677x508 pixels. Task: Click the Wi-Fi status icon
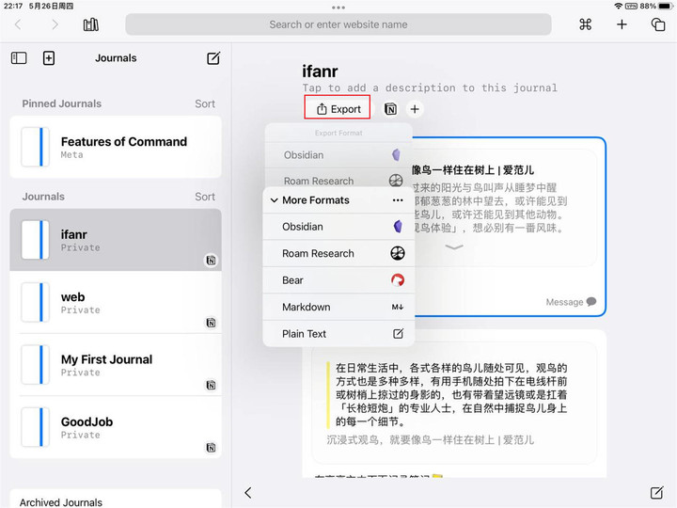(618, 6)
